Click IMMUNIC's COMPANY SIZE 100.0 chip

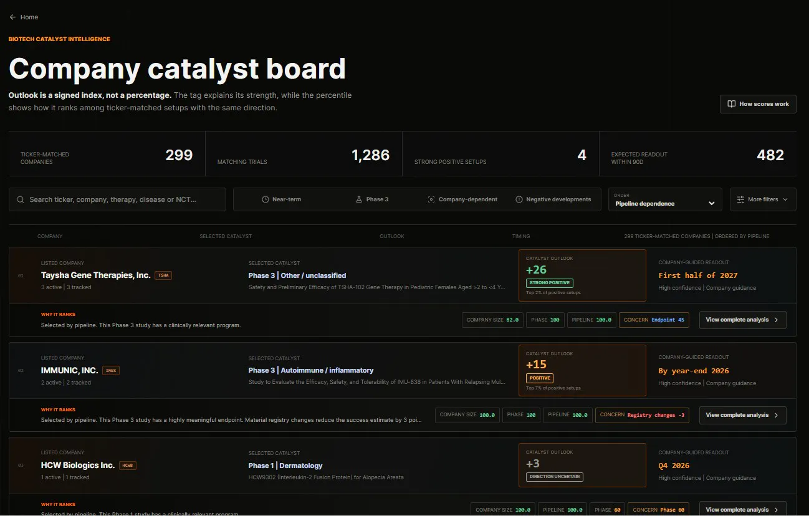pyautogui.click(x=467, y=415)
